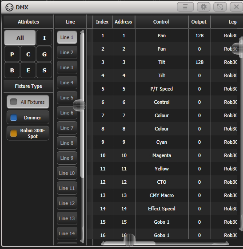Close the DMX window

coord(236,7)
